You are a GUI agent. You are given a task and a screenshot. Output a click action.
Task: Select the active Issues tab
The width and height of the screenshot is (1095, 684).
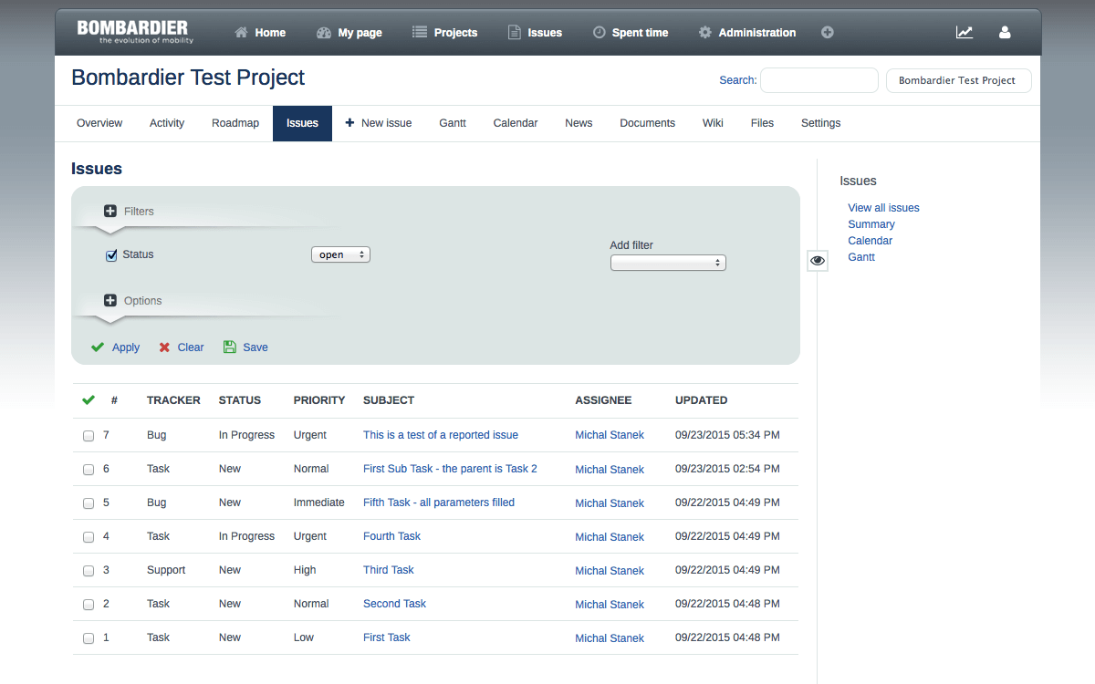tap(302, 123)
